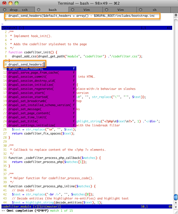The image size is (178, 214).
Task: Click '// Decode entities' comment line
Action: 70,198
